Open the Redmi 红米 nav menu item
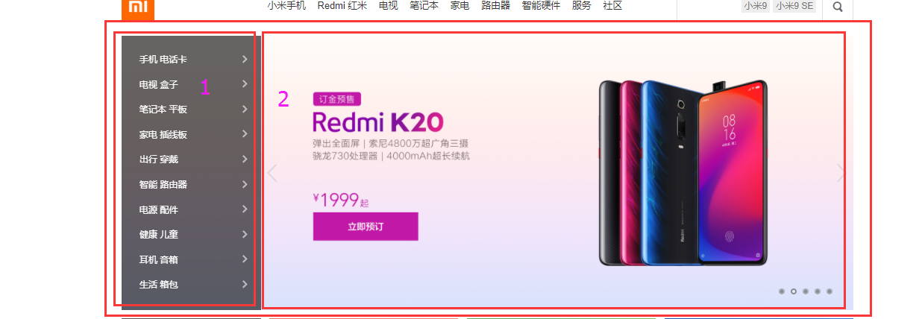The height and width of the screenshot is (319, 922). coord(342,6)
